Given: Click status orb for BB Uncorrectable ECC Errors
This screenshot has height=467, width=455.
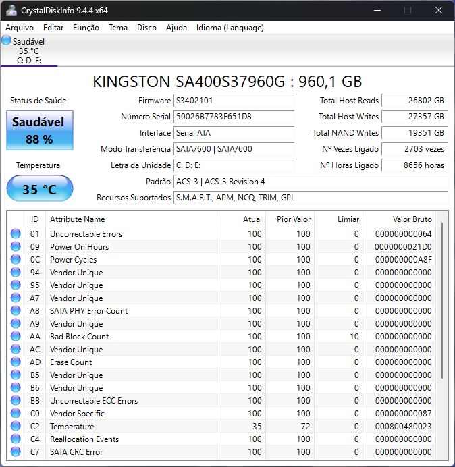Looking at the screenshot, I should point(16,400).
